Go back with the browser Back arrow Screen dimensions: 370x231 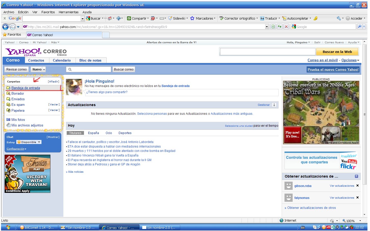(5, 26)
